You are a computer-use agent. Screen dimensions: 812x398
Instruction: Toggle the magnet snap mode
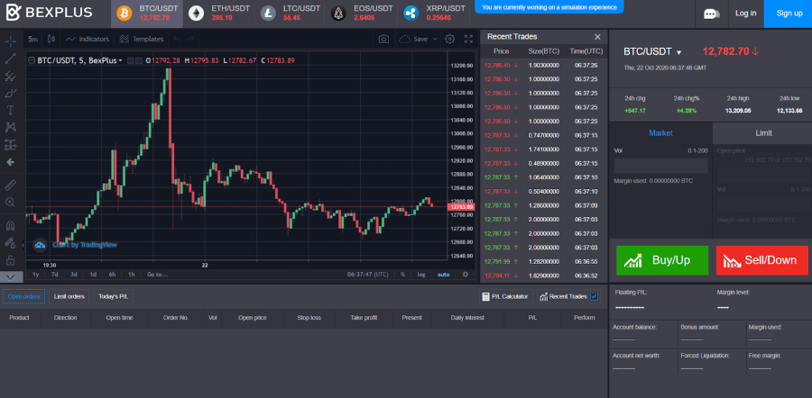(10, 226)
